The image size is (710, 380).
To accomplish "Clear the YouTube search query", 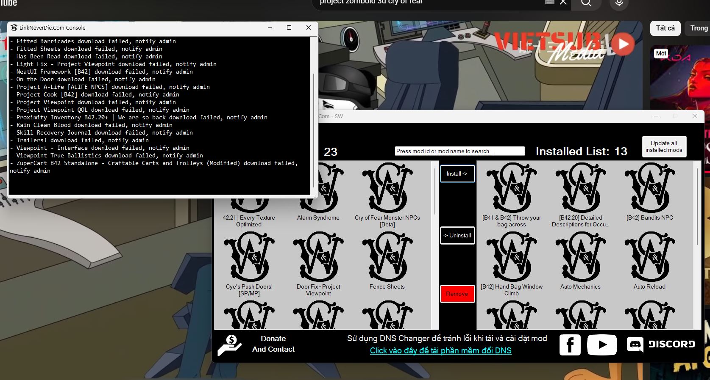I will 563,2.
